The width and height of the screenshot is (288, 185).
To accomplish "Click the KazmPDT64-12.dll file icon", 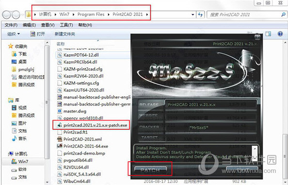I will coord(60,55).
